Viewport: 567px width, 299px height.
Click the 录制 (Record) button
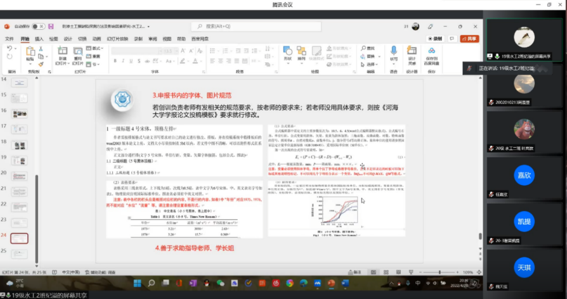coord(435,39)
